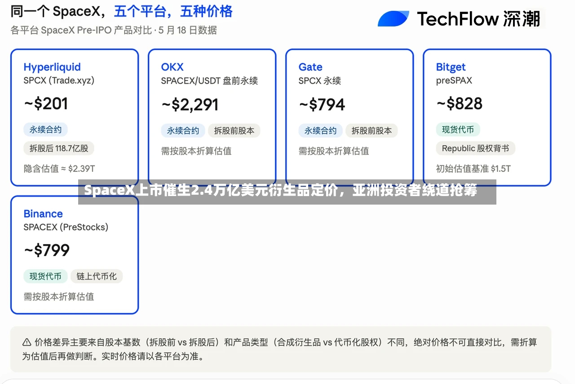Image resolution: width=575 pixels, height=384 pixels.
Task: Select the Gate 永续合约 tag
Action: coord(320,131)
